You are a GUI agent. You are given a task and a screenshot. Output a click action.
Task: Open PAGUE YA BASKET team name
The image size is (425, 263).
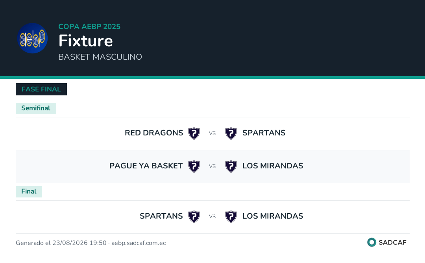146,166
